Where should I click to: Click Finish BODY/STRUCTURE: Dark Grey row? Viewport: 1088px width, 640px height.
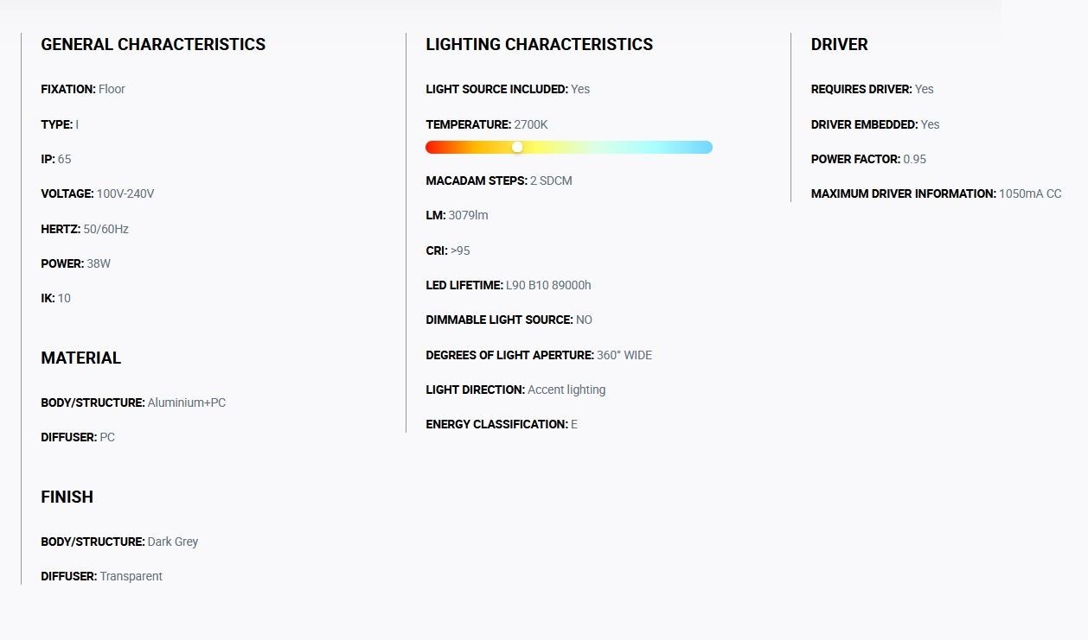[119, 542]
